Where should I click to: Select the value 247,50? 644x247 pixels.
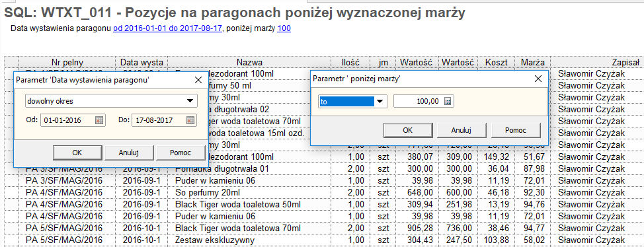(x=458, y=240)
